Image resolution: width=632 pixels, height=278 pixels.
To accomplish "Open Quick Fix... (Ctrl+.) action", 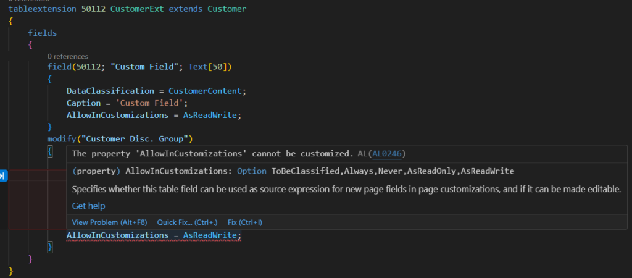I will pos(187,222).
